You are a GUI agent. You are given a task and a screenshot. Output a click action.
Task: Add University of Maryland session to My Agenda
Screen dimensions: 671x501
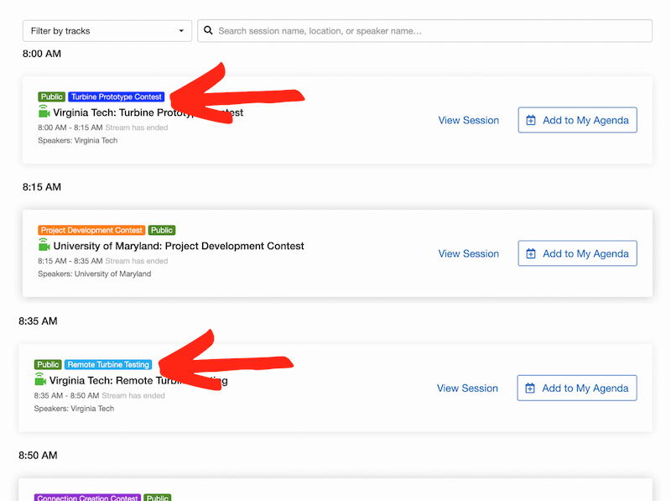pos(577,253)
